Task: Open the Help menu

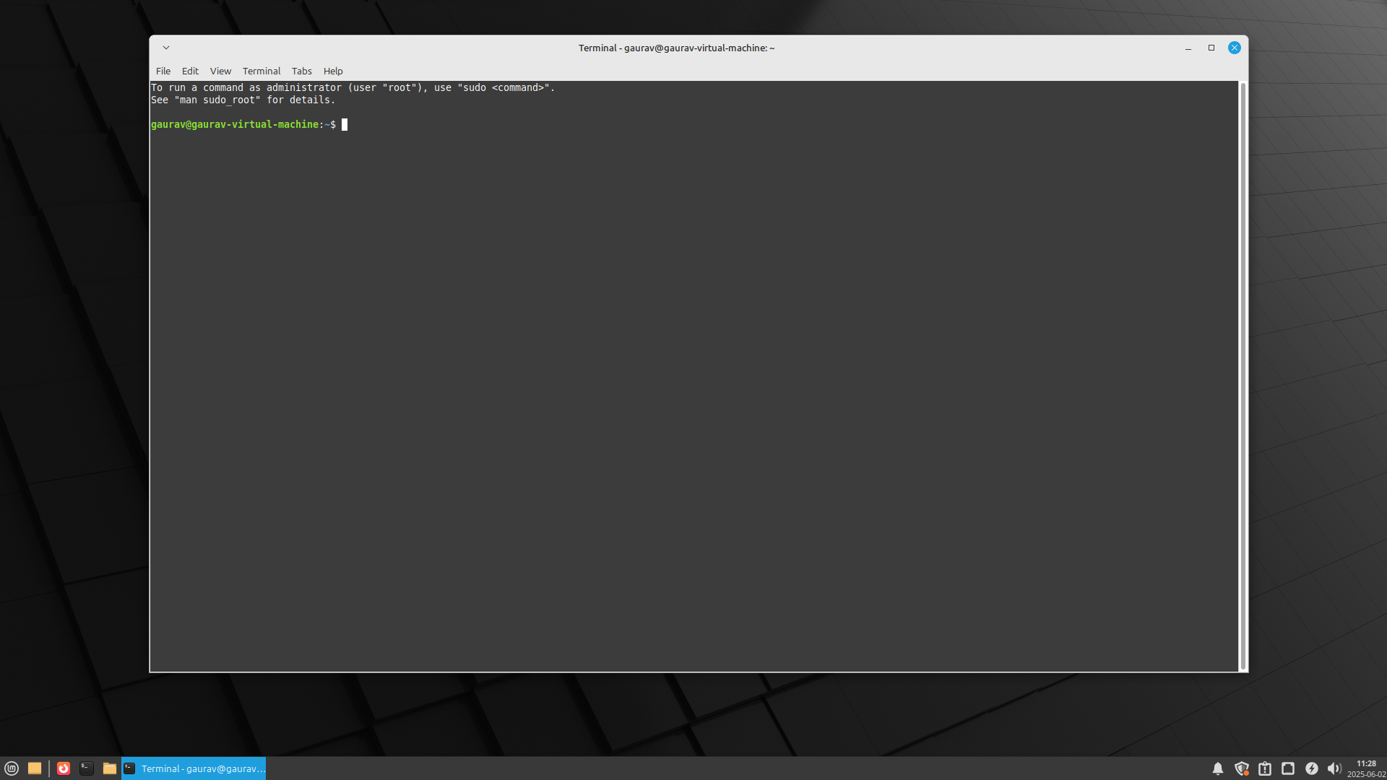Action: [333, 71]
